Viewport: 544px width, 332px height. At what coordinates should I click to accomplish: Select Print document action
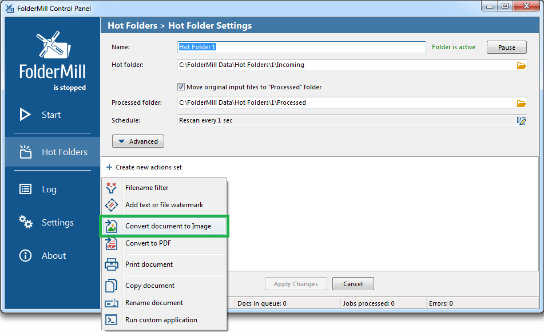click(x=164, y=264)
